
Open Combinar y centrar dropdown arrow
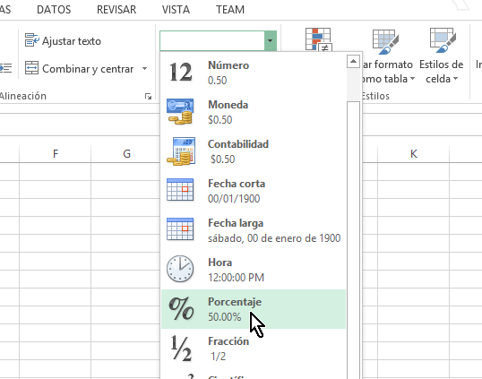pyautogui.click(x=144, y=69)
